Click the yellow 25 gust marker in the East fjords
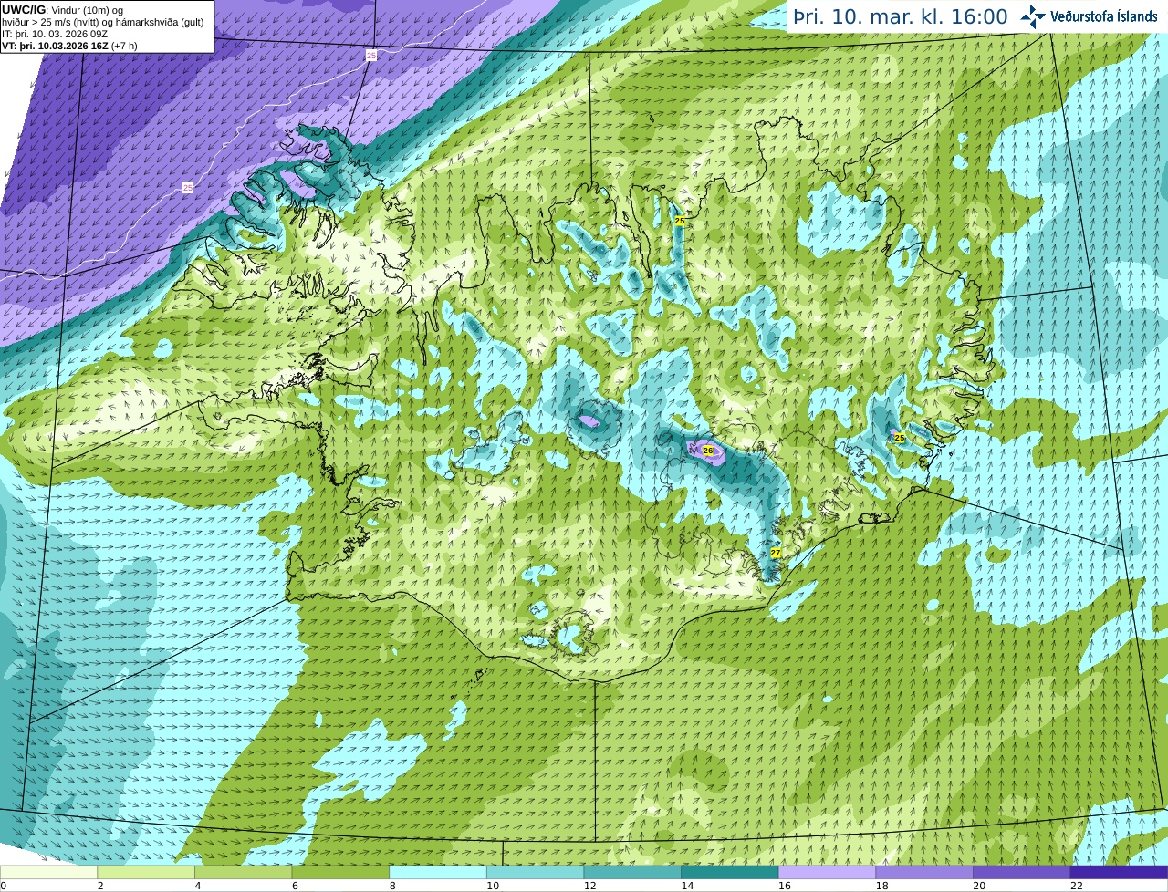Viewport: 1168px width, 892px height. (x=900, y=438)
